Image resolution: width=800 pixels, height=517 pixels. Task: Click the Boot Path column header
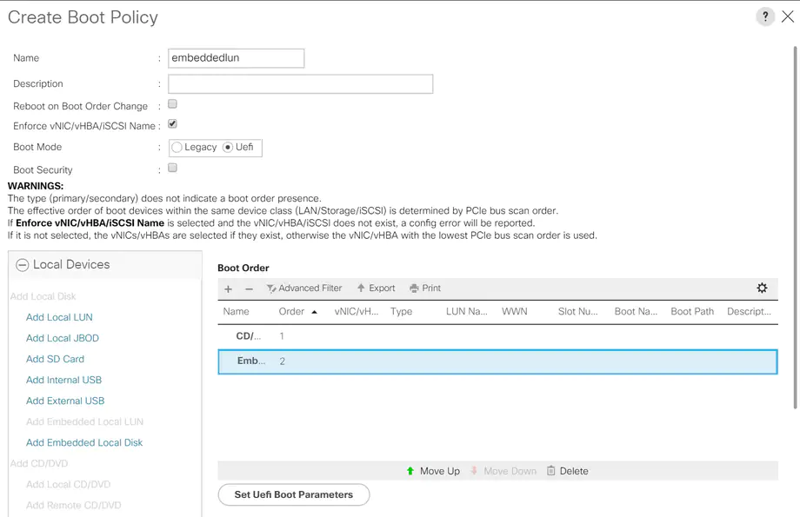click(x=692, y=312)
